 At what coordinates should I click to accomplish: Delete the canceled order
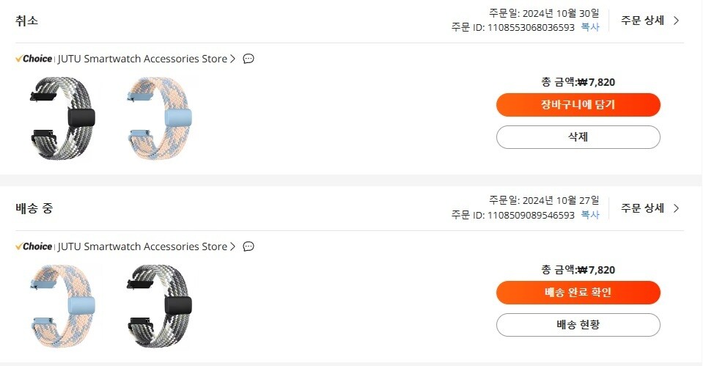click(x=578, y=137)
